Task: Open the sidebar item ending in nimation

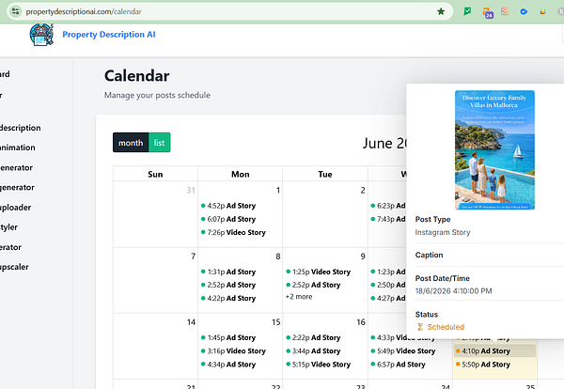Action: click(18, 148)
